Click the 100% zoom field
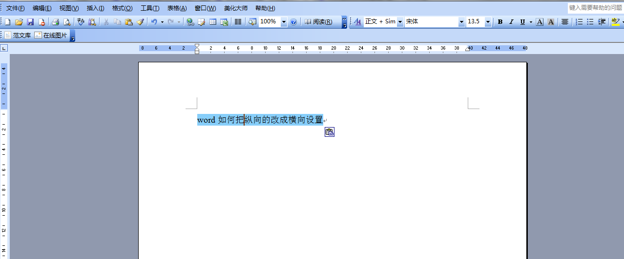The width and height of the screenshot is (624, 259). tap(270, 22)
